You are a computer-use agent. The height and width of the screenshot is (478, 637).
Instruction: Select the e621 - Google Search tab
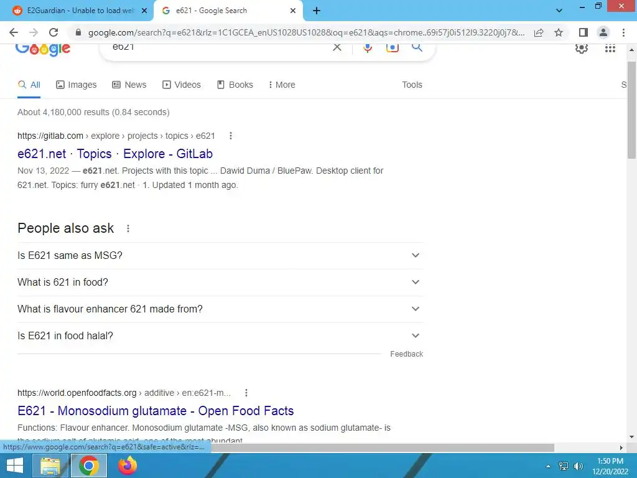click(212, 11)
